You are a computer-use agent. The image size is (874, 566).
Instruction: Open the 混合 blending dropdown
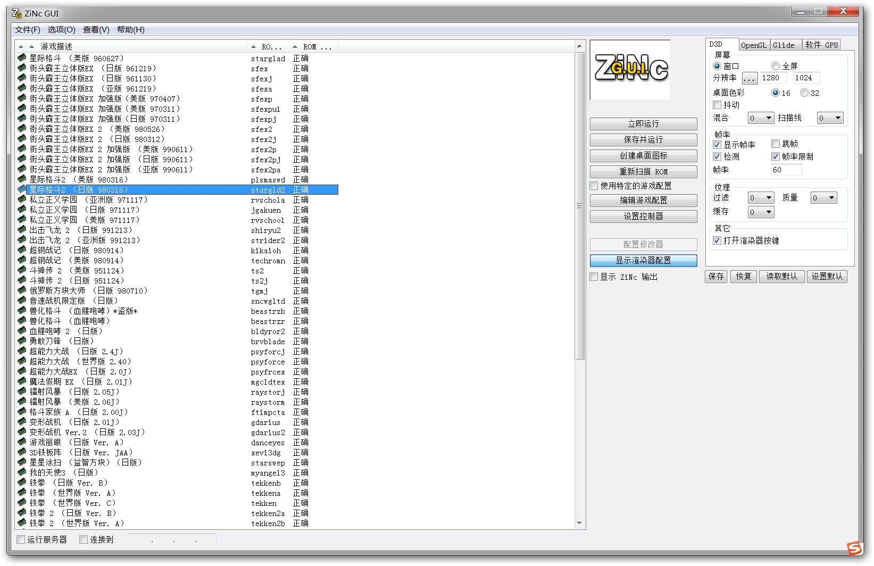point(761,118)
